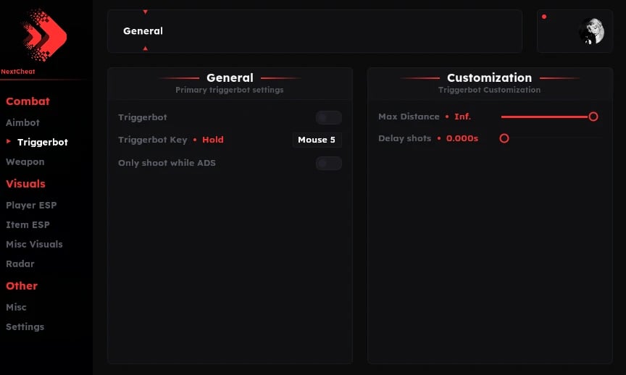626x375 pixels.
Task: Switch to the Radar page
Action: coord(20,264)
